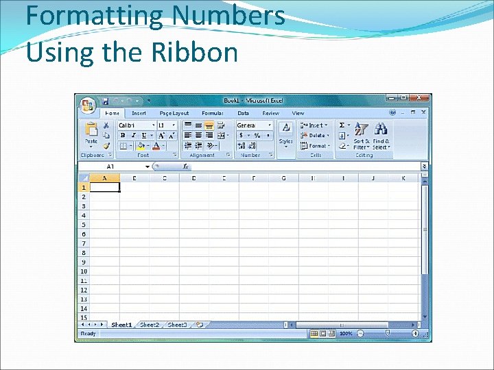Click the zoom slider handle
Image resolution: width=494 pixels, height=370 pixels.
(388, 333)
